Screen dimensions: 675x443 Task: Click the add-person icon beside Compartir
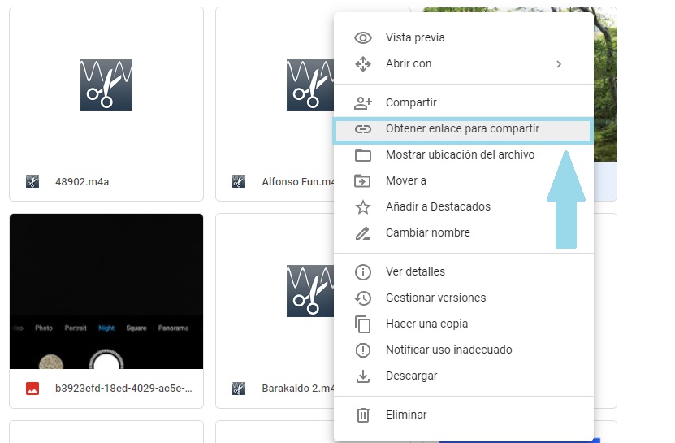363,103
